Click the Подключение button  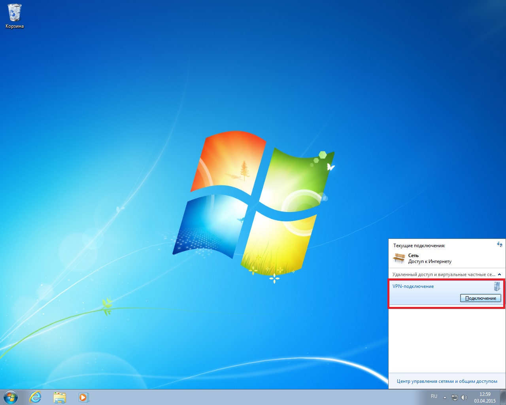[481, 298]
